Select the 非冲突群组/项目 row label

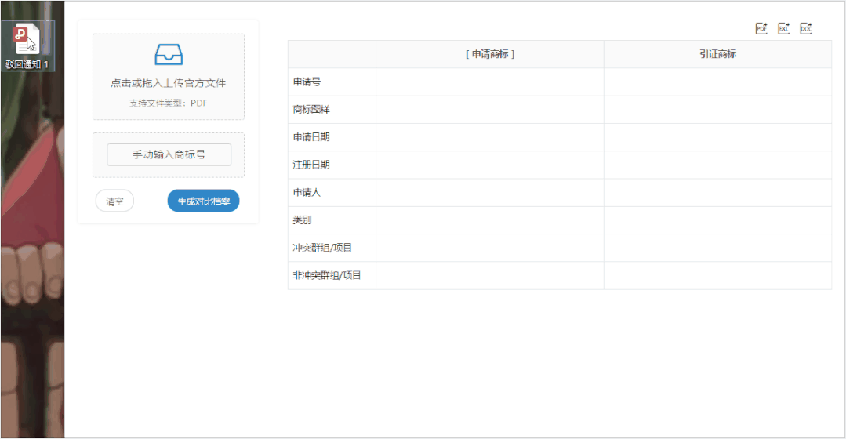pos(327,275)
